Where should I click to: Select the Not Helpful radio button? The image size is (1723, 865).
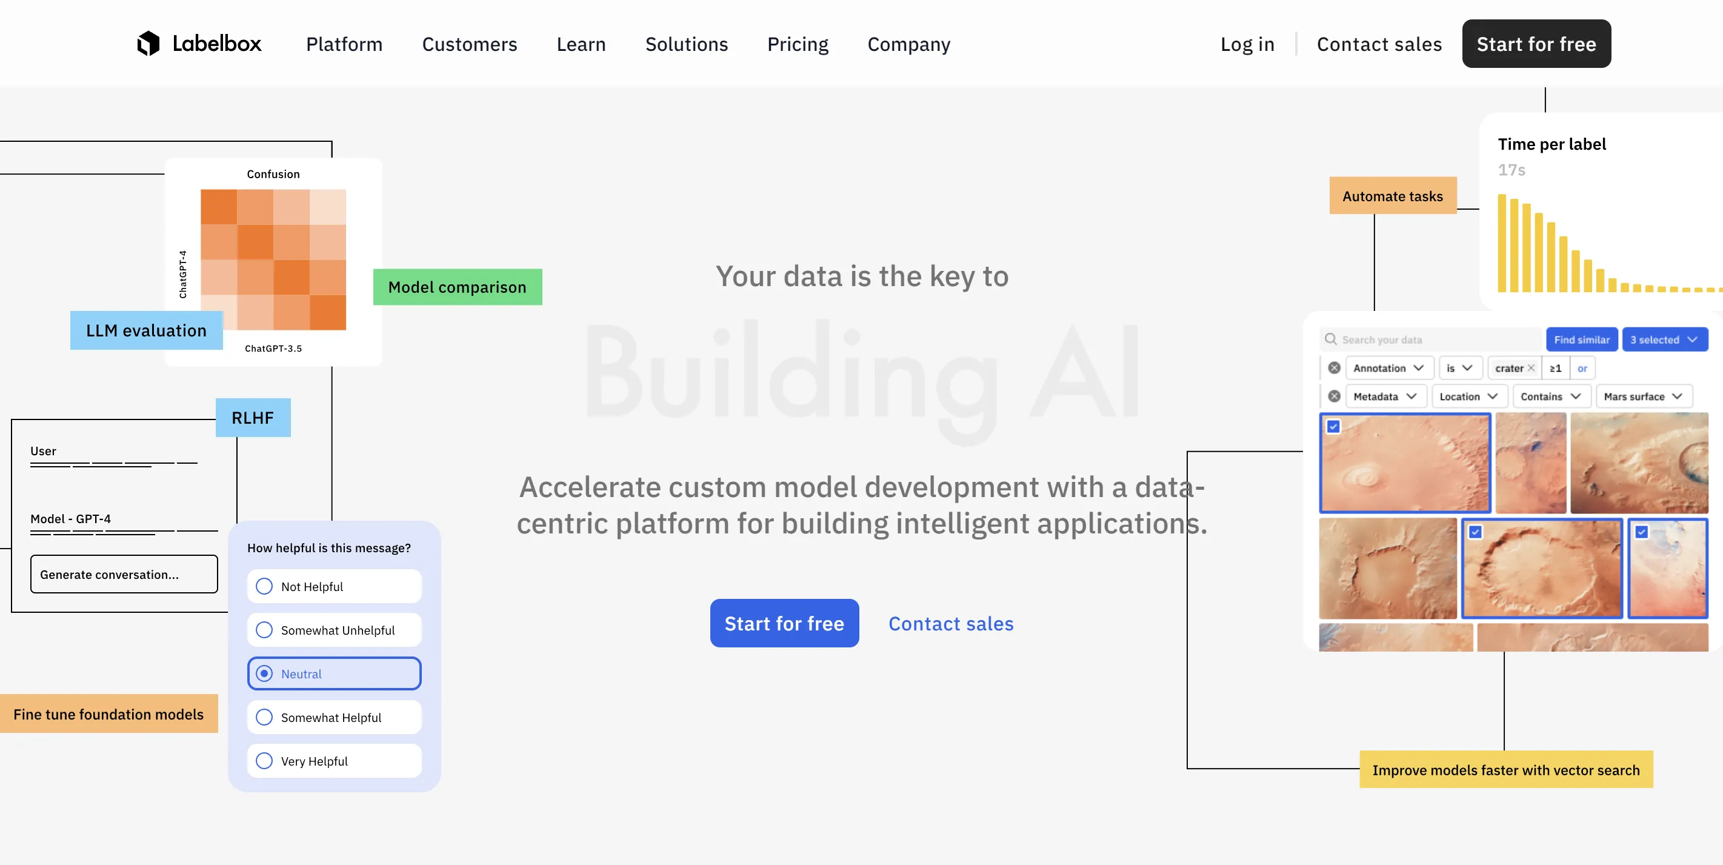(x=264, y=586)
